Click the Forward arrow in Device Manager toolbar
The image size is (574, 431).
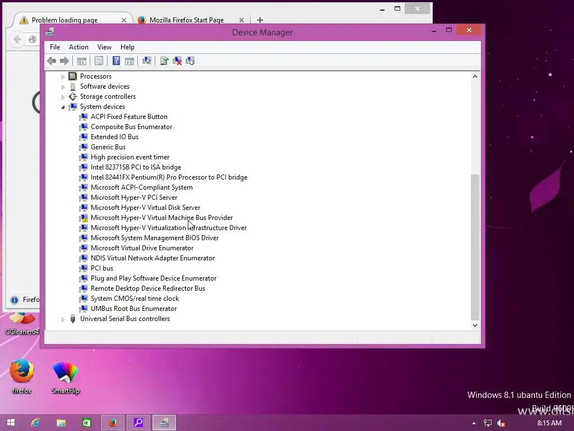pos(64,61)
